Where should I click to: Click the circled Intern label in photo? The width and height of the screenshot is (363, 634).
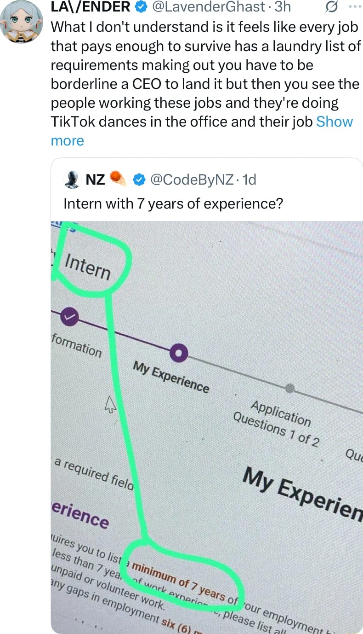87,266
